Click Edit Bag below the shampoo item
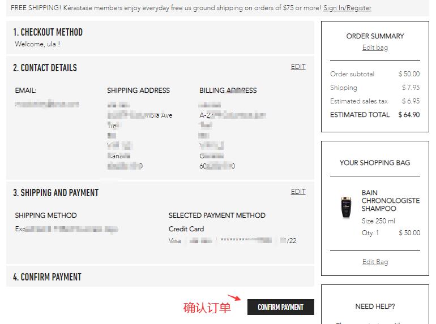436x324 pixels. pos(375,262)
